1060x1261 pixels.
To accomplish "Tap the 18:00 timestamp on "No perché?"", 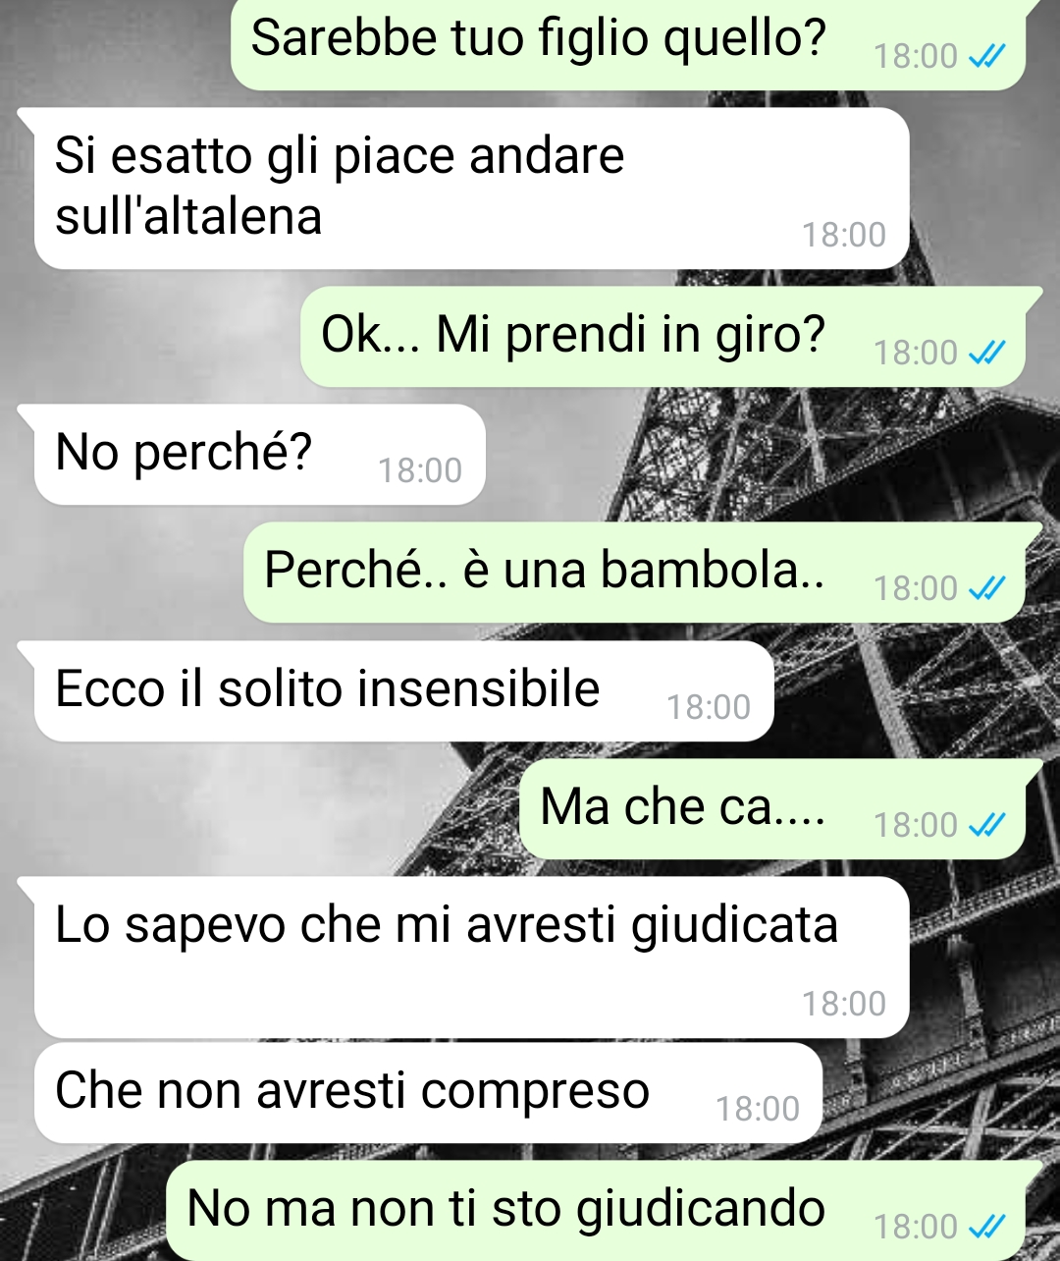I will pos(420,471).
